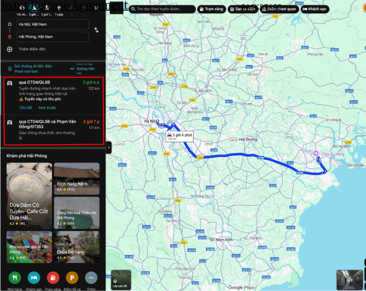
Task: Collapse the side panel with arrow handle
Action: tap(109, 147)
